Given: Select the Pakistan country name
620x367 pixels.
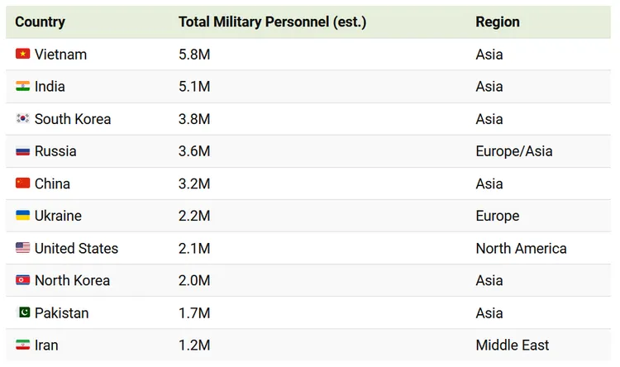Looking at the screenshot, I should pos(61,313).
